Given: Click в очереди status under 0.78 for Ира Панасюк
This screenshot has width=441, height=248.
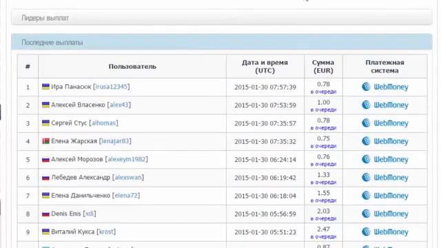Looking at the screenshot, I should point(323,92).
